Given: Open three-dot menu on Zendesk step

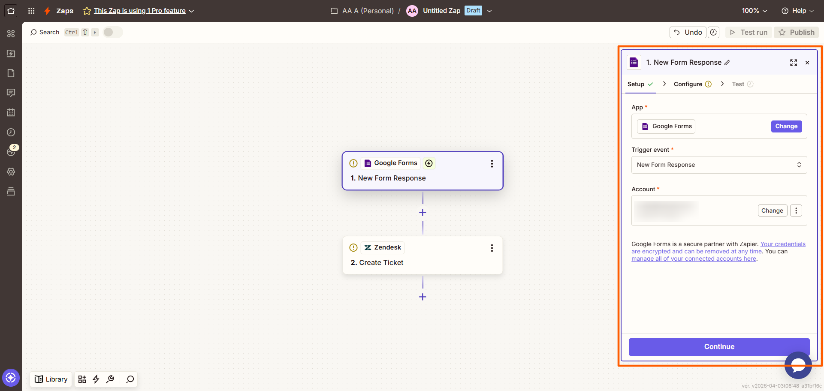Looking at the screenshot, I should pyautogui.click(x=492, y=248).
